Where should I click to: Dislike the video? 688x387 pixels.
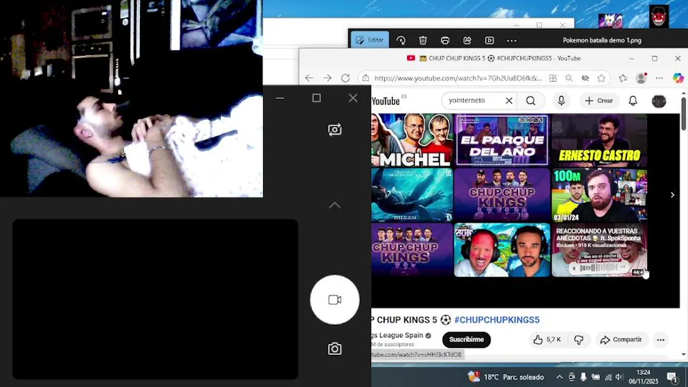coord(579,340)
